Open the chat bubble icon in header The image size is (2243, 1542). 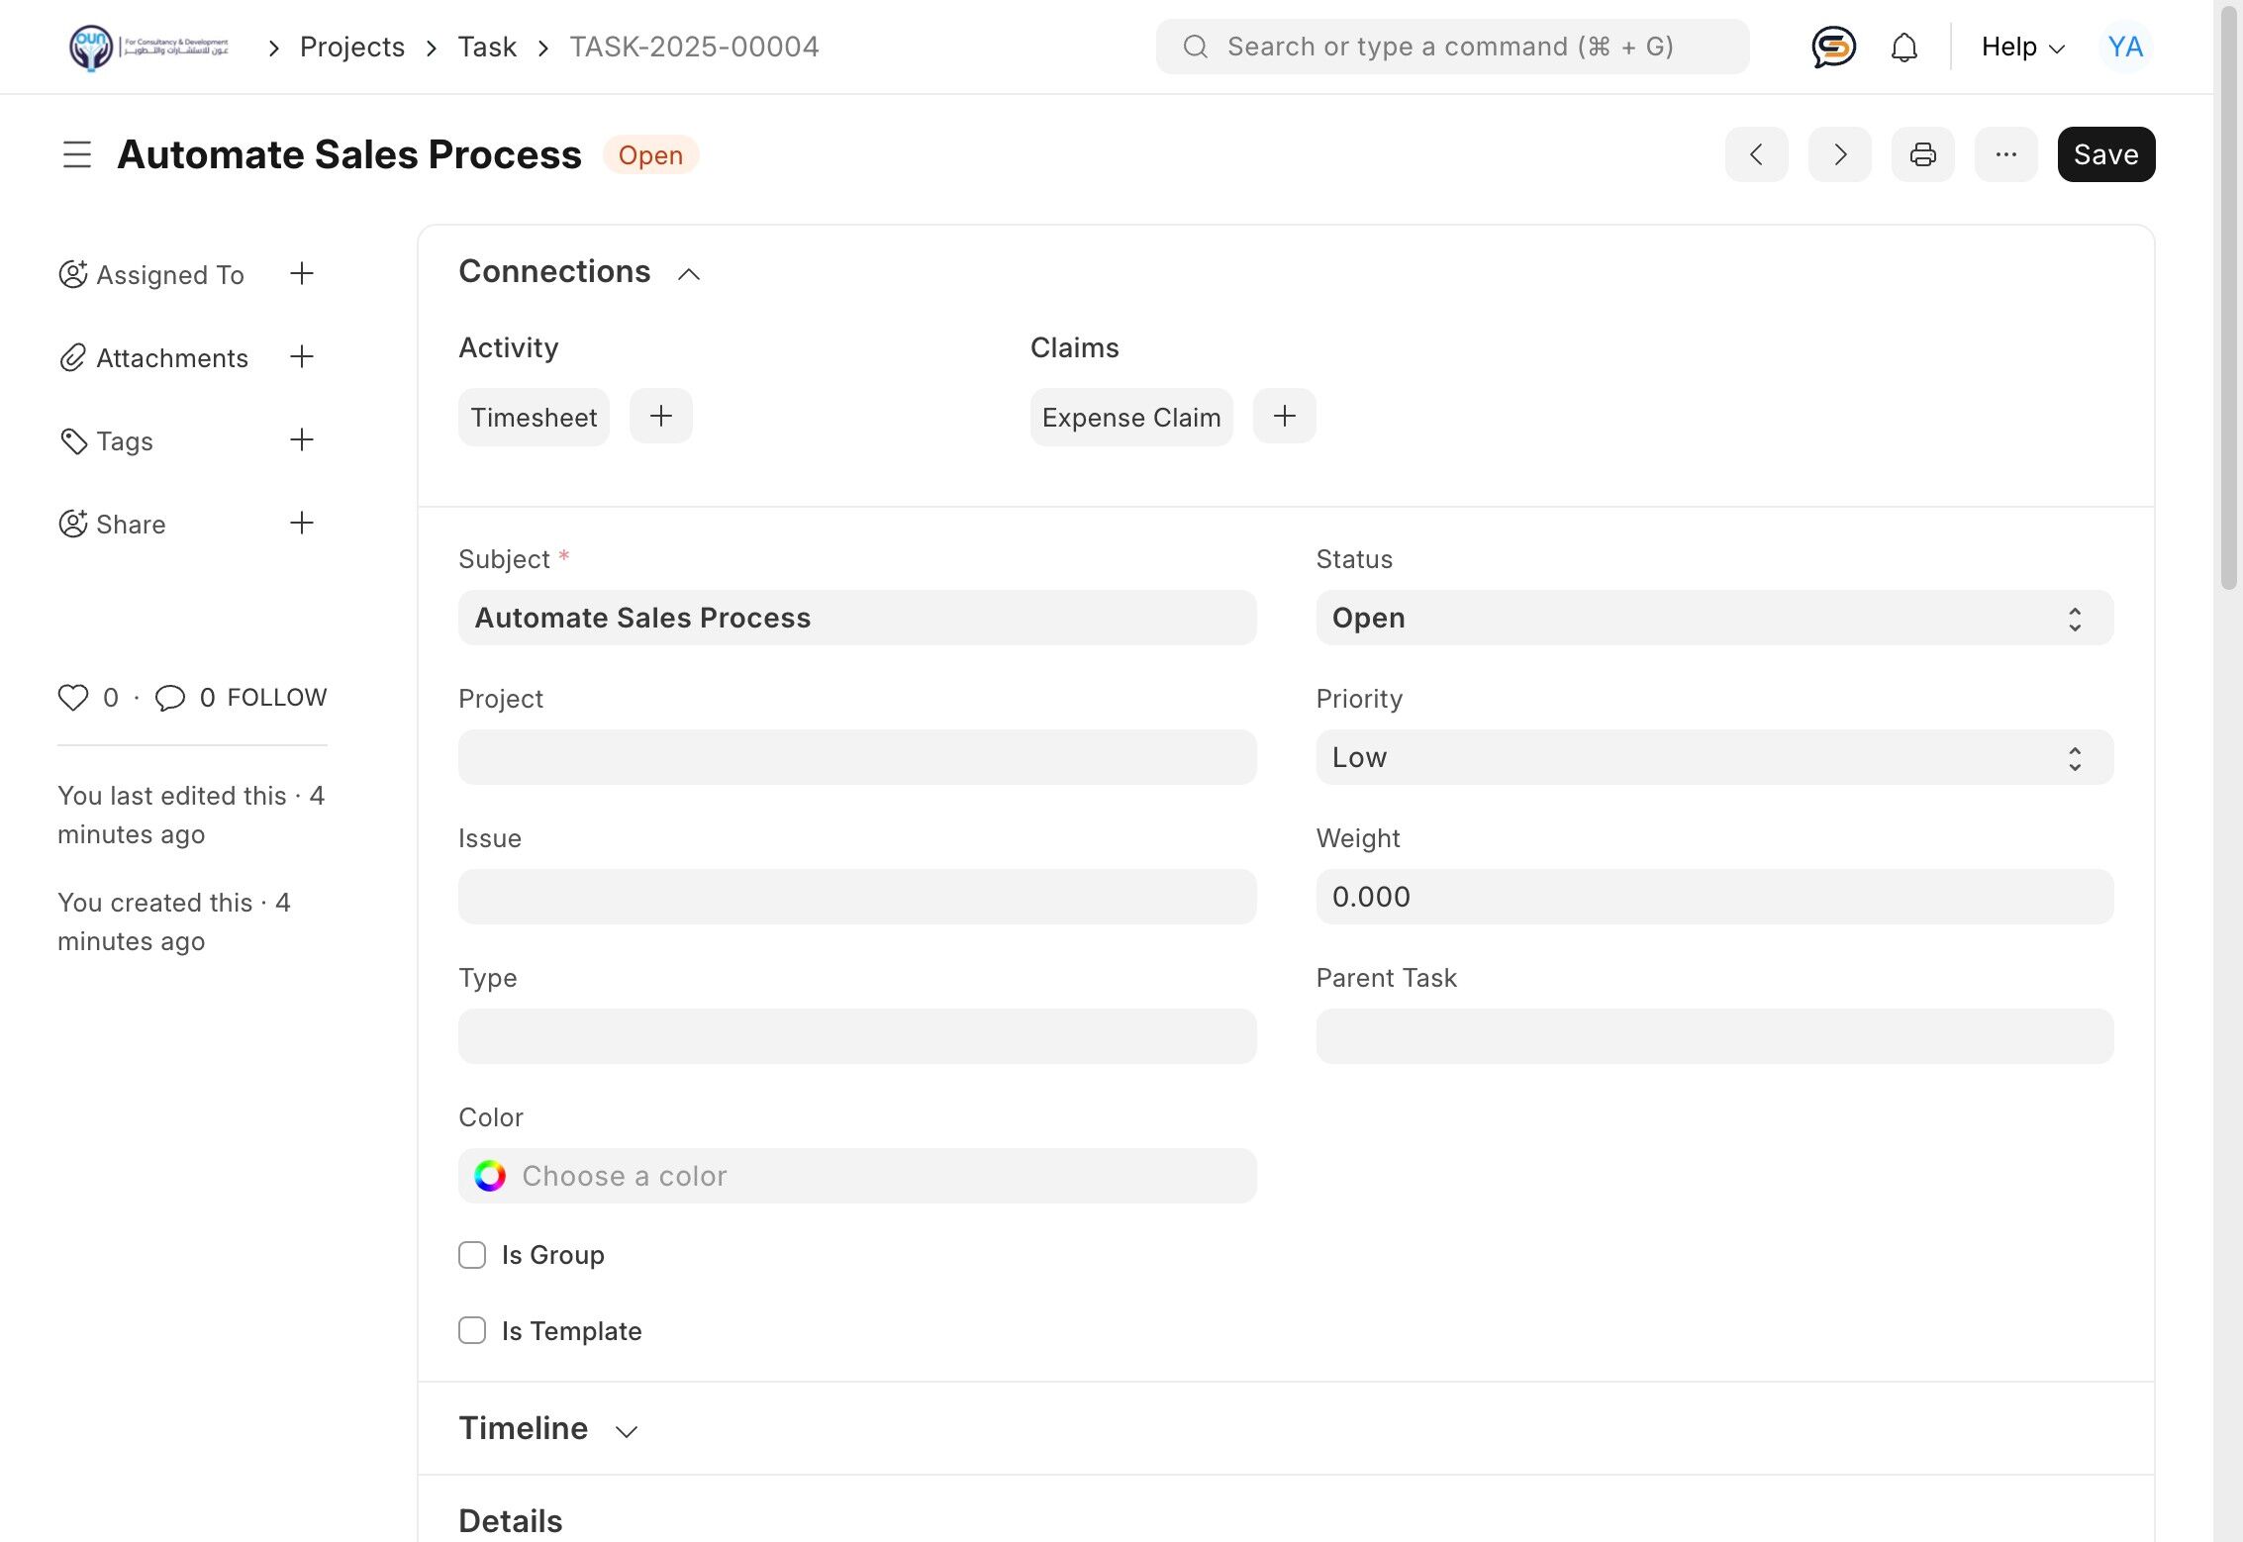pyautogui.click(x=1833, y=47)
